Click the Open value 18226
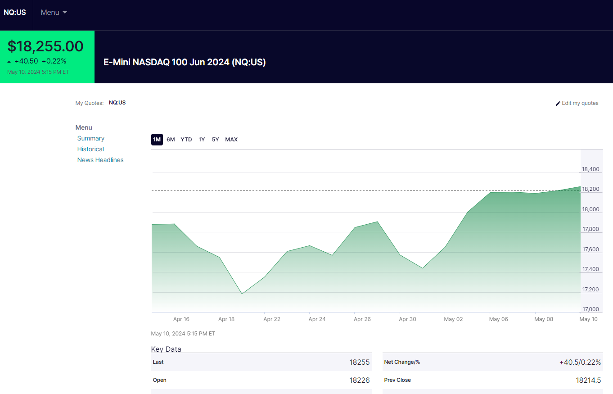Image resolution: width=613 pixels, height=394 pixels. pos(360,380)
